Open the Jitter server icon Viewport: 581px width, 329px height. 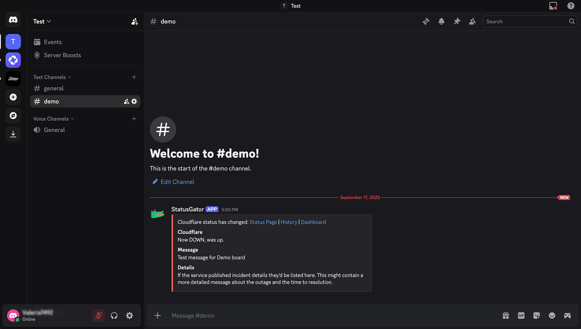[x=13, y=78]
